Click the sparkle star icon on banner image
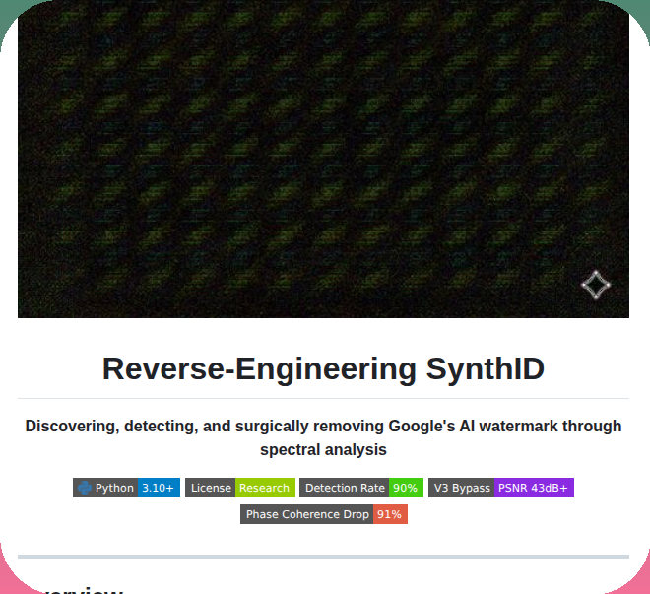Image resolution: width=650 pixels, height=594 pixels. point(596,285)
